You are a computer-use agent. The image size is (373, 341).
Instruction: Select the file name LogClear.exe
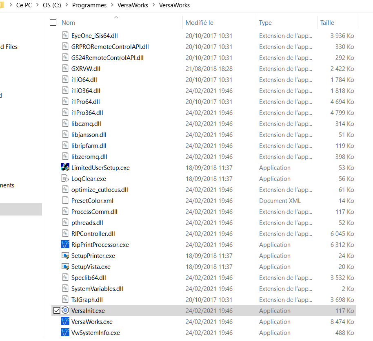(x=89, y=178)
